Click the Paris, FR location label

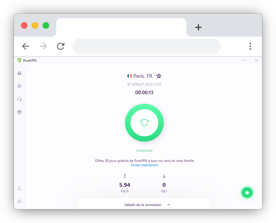coord(143,76)
